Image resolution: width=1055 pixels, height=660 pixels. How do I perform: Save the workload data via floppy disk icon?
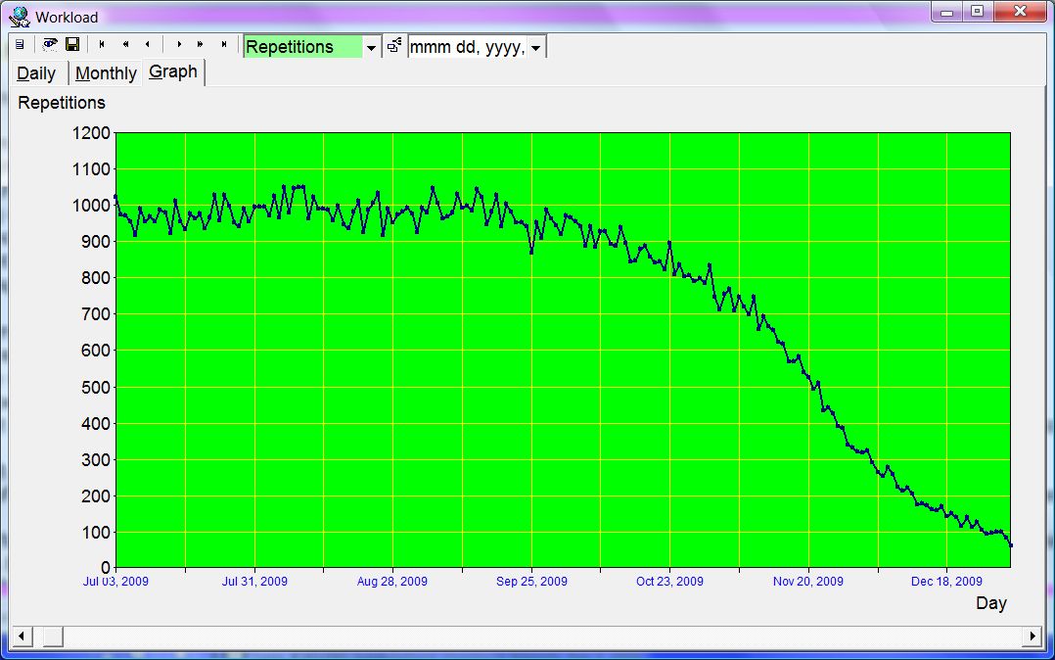[x=71, y=44]
